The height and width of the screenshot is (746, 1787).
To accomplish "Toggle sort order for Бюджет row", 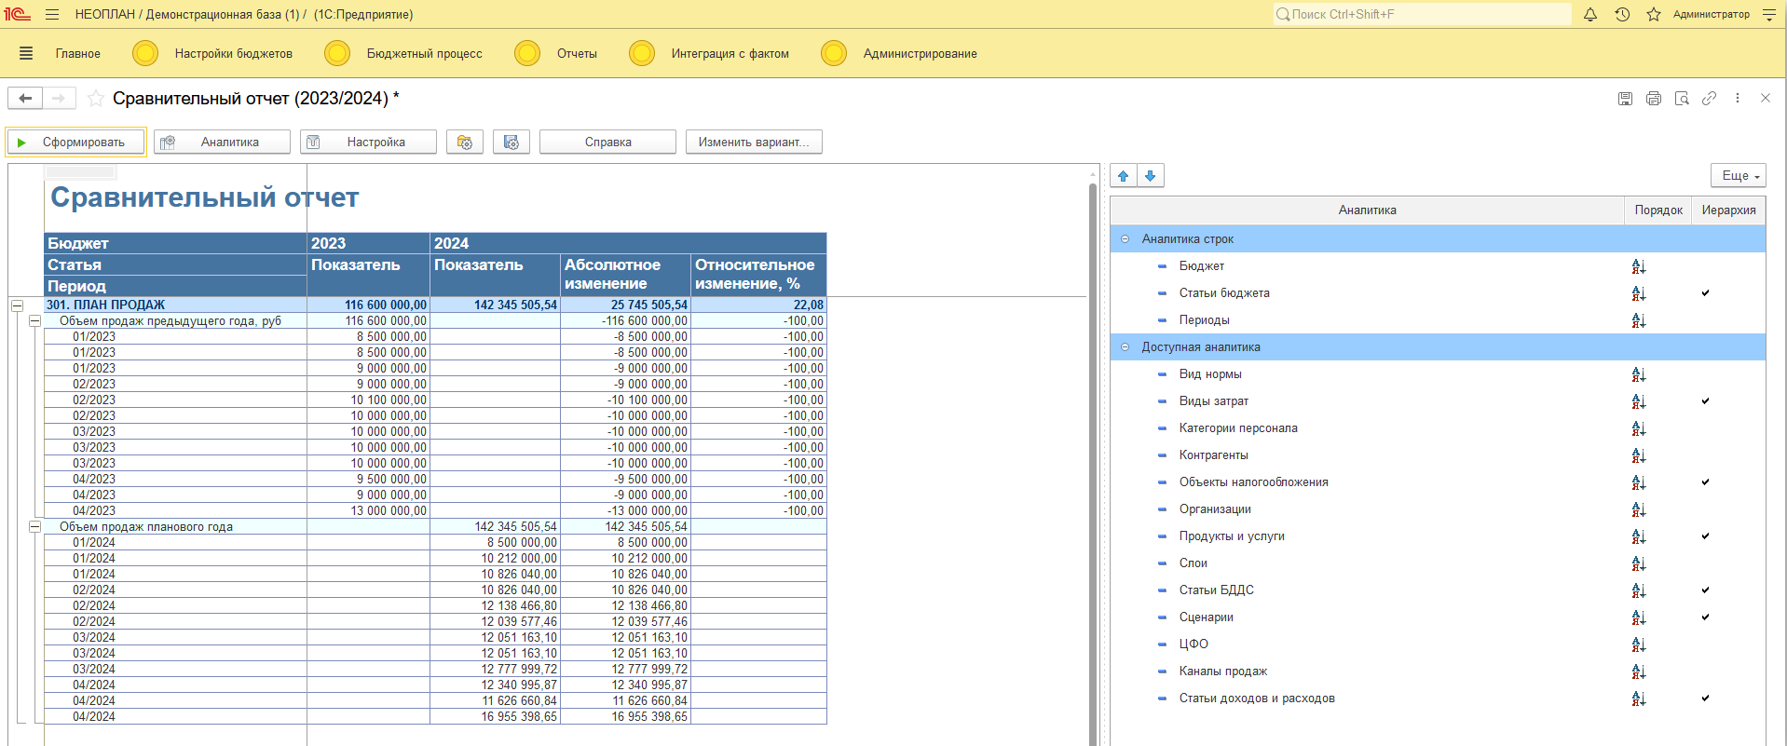I will [x=1639, y=266].
